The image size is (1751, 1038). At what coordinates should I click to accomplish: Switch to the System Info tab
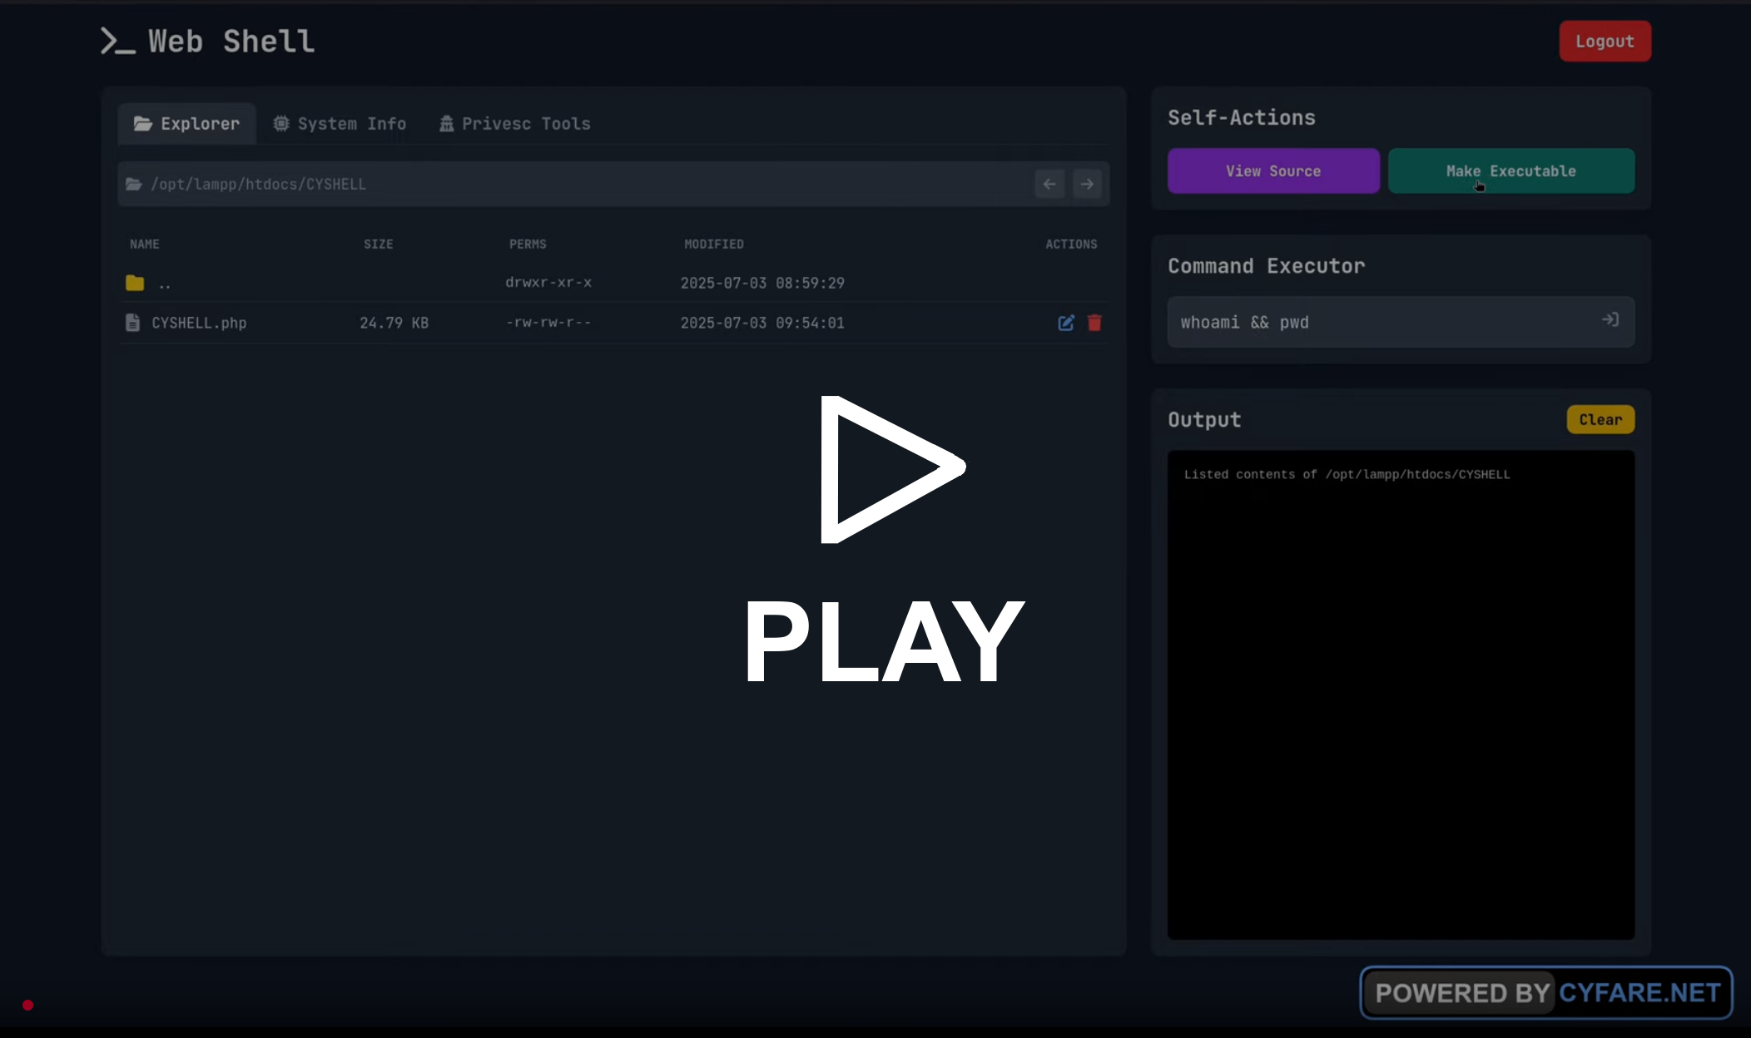tap(340, 124)
